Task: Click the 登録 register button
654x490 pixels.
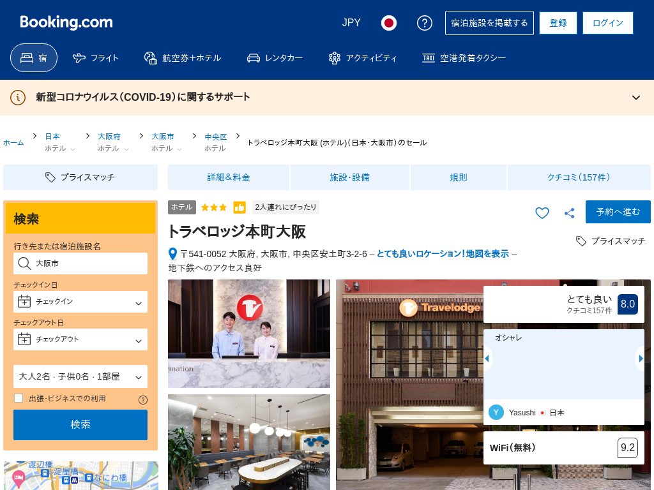Action: pos(558,23)
